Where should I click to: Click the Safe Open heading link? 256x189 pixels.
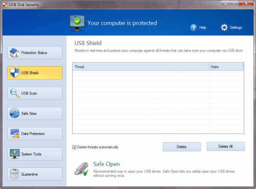pos(106,164)
